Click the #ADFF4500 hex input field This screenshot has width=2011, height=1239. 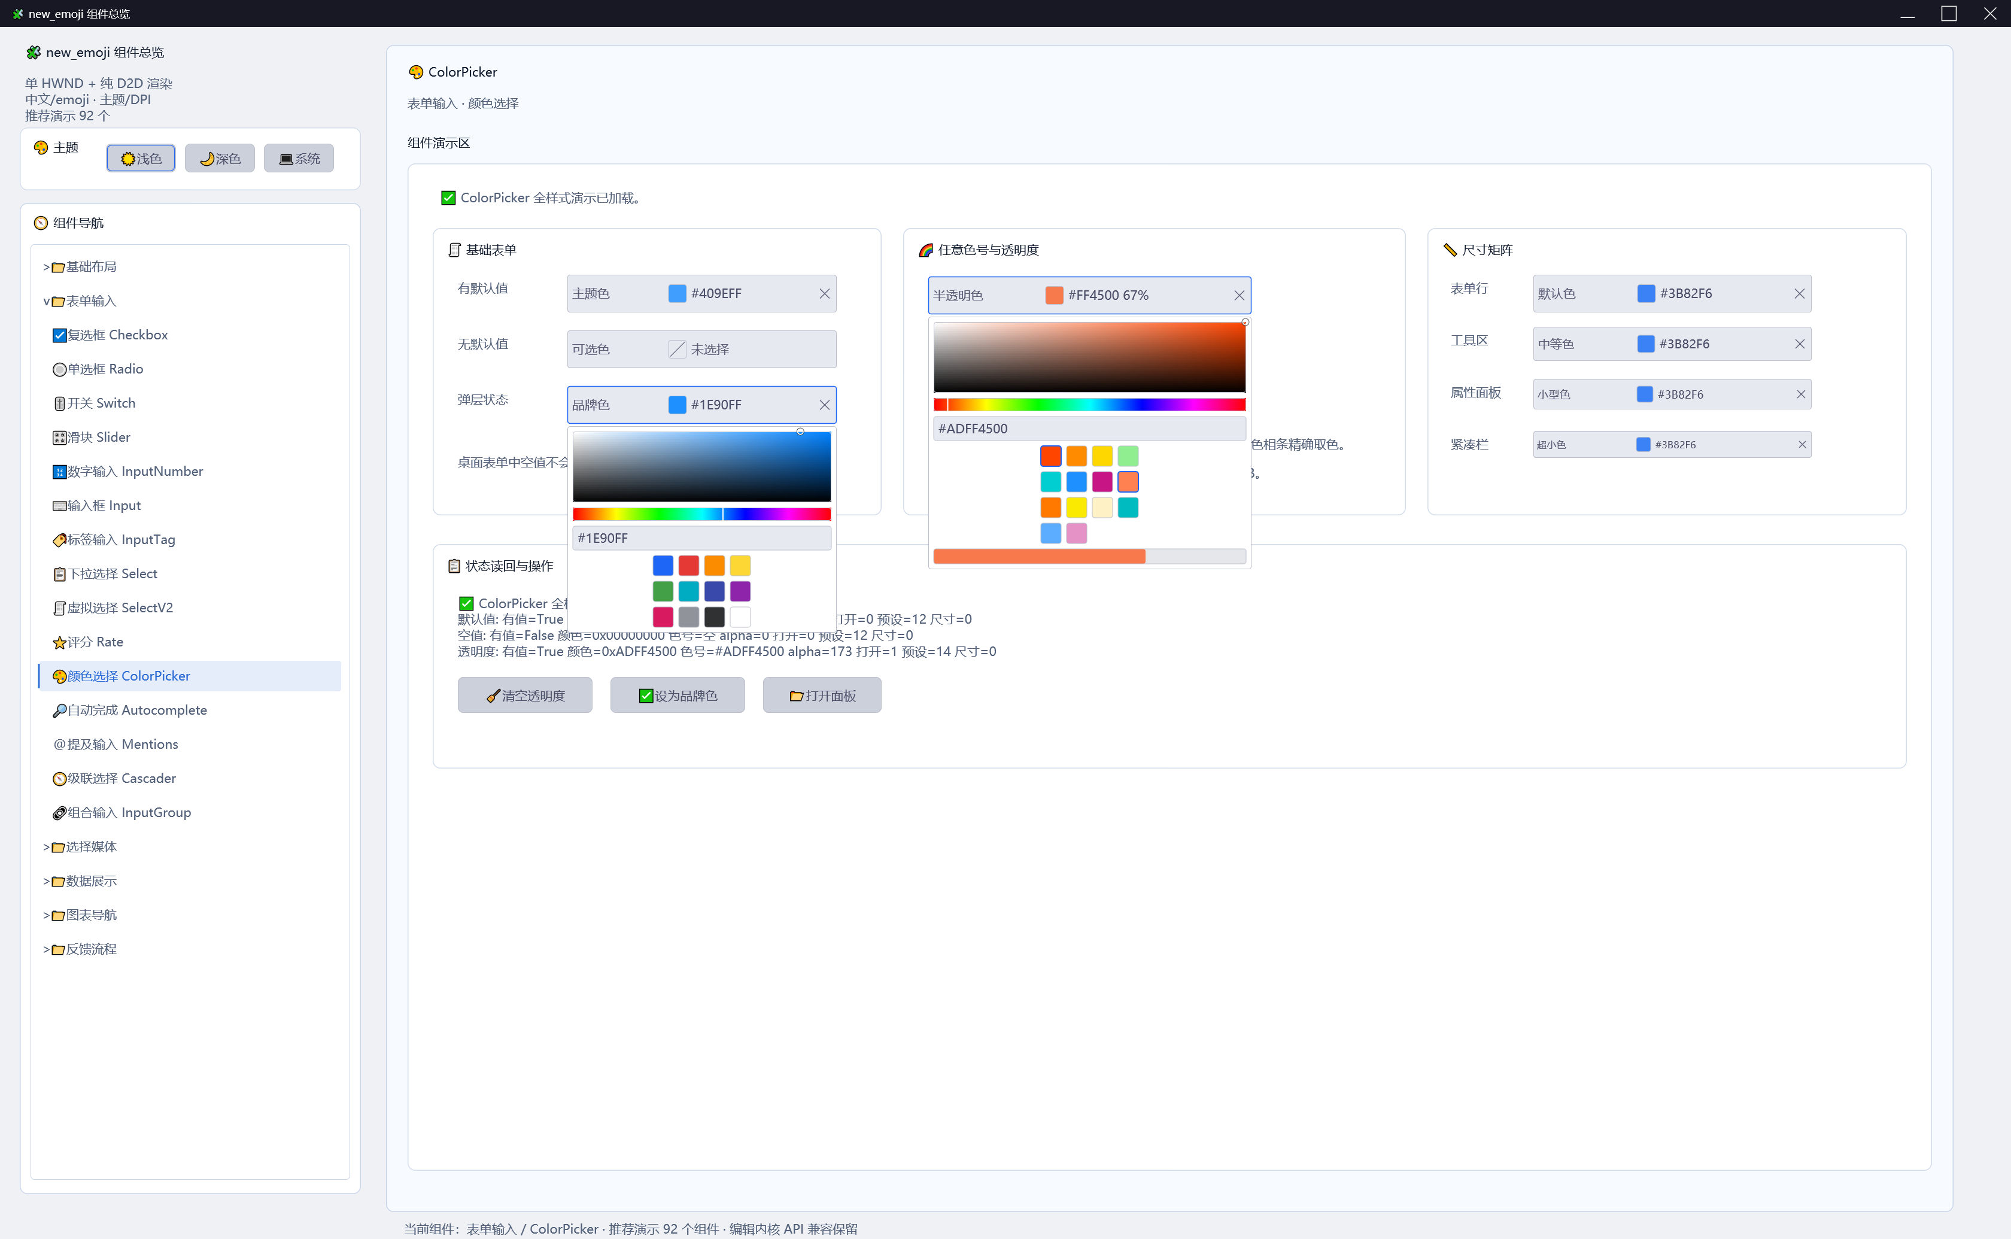1089,429
